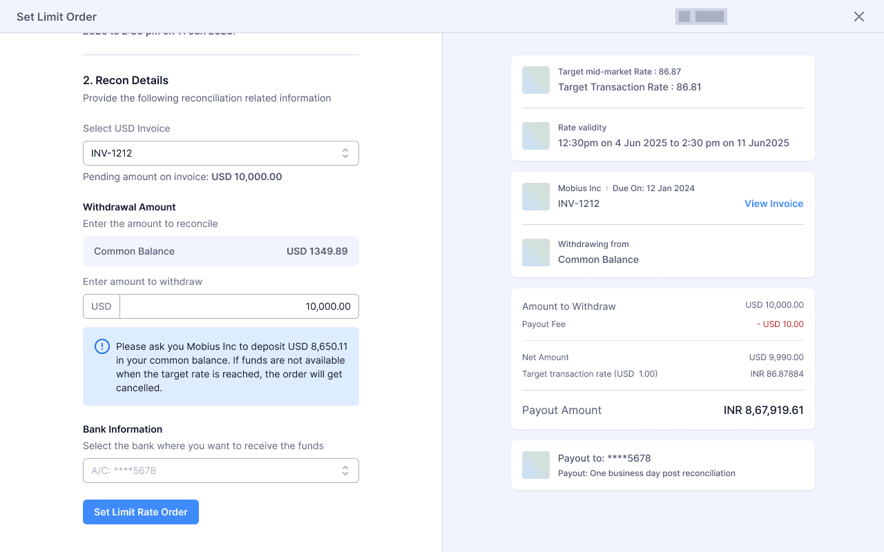Click the Rate validity icon thumbnail

pyautogui.click(x=536, y=136)
